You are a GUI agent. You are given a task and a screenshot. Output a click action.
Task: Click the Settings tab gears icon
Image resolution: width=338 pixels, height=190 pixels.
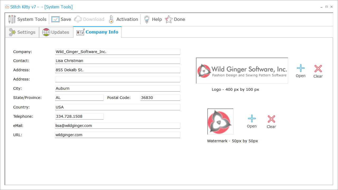[12, 32]
